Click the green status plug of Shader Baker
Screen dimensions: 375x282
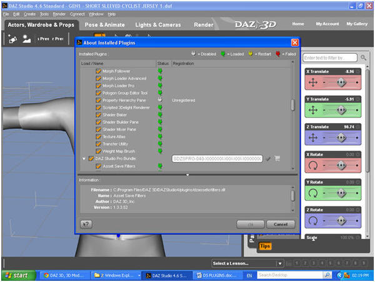[x=160, y=114]
